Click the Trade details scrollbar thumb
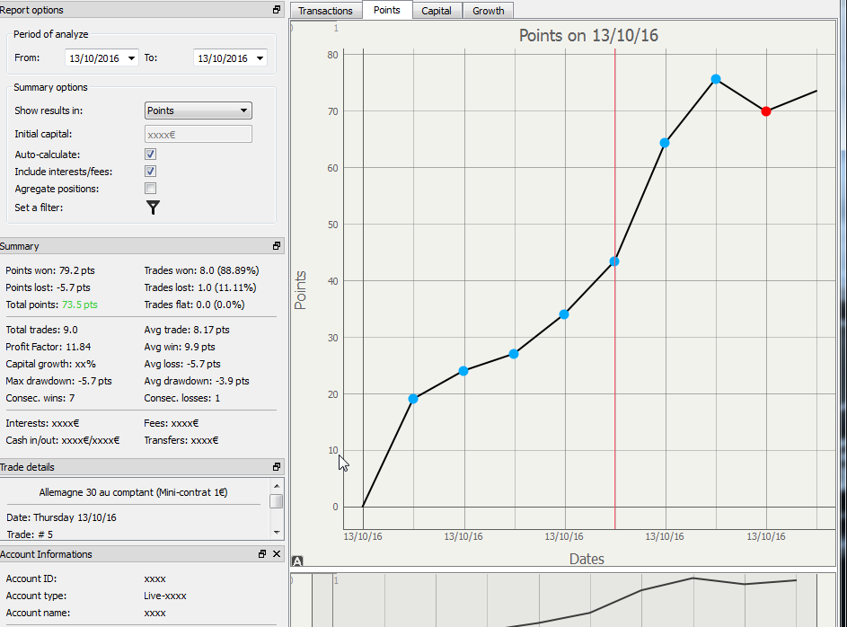Screen dimensions: 847x627 tap(277, 501)
